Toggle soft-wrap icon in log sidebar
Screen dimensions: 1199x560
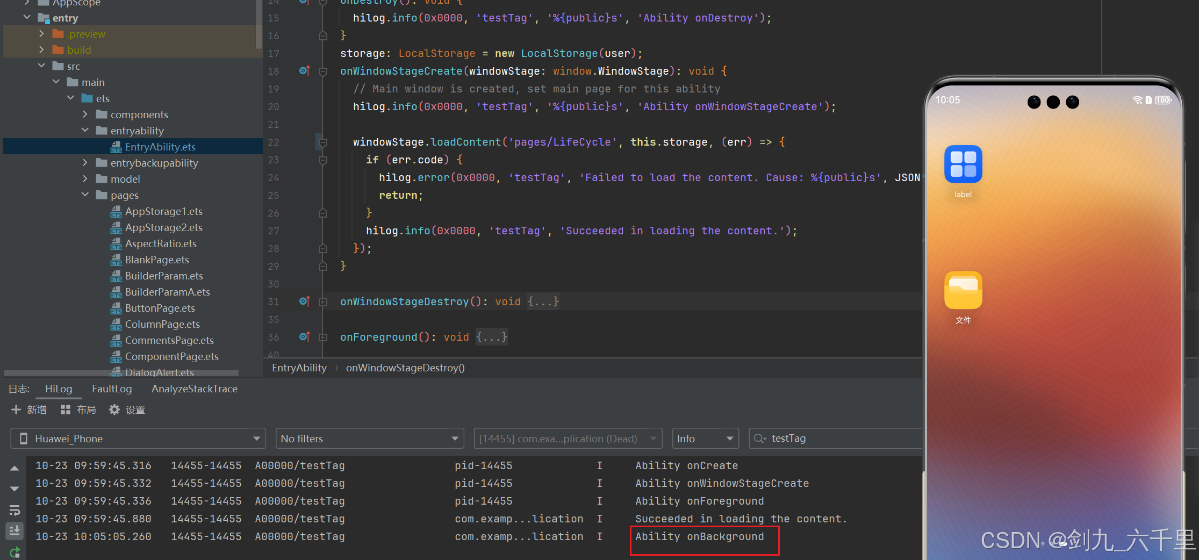pyautogui.click(x=15, y=510)
